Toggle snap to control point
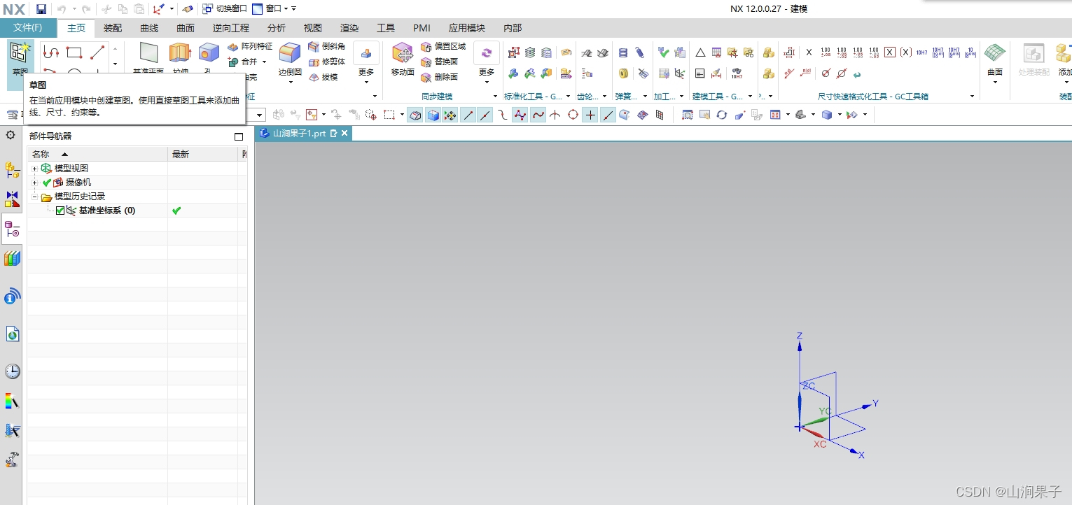The width and height of the screenshot is (1072, 505). pyautogui.click(x=503, y=115)
